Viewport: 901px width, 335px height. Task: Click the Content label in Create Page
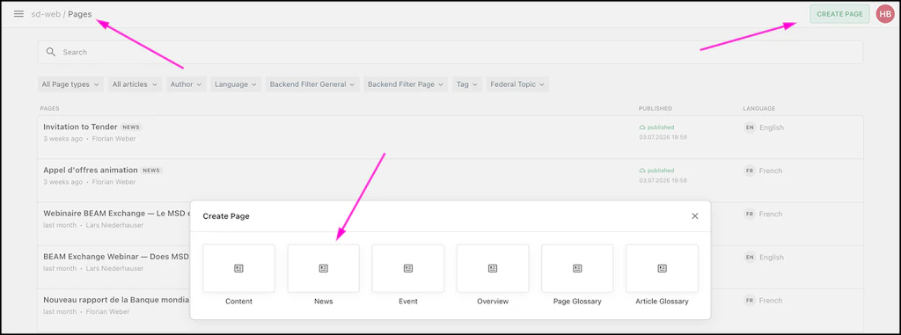[239, 301]
